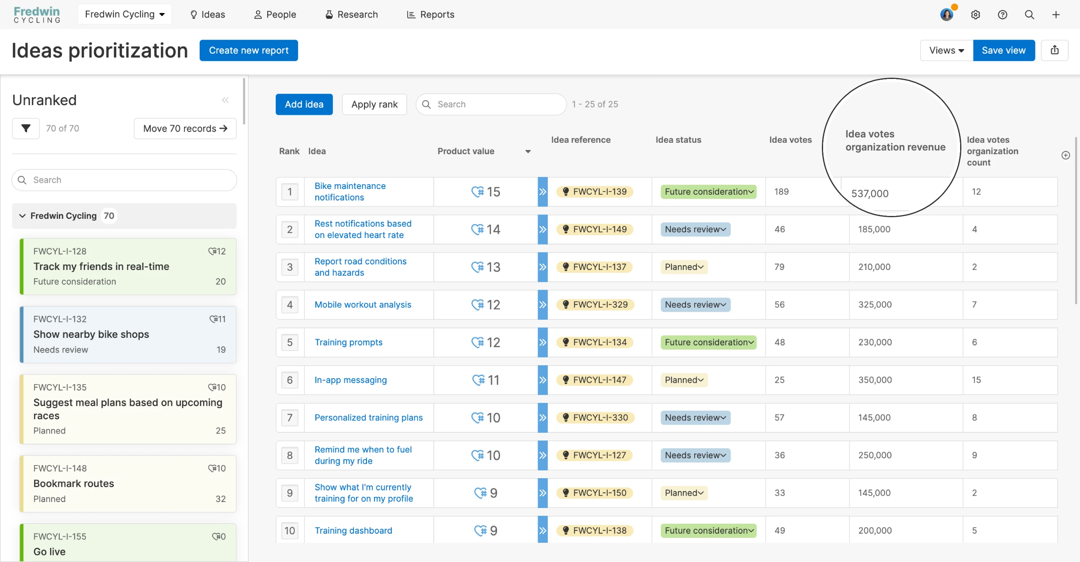Open the Reports navigation menu
The image size is (1080, 562).
(x=431, y=15)
